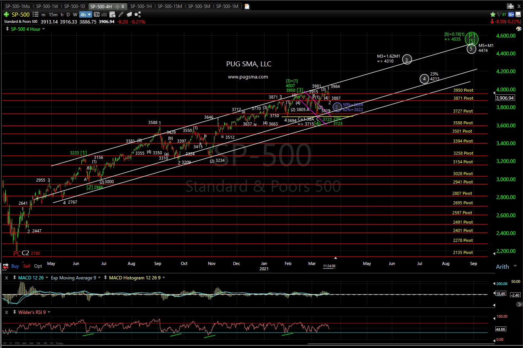Select the 5Y range shortcut
The height and width of the screenshot is (348, 523).
[5, 343]
